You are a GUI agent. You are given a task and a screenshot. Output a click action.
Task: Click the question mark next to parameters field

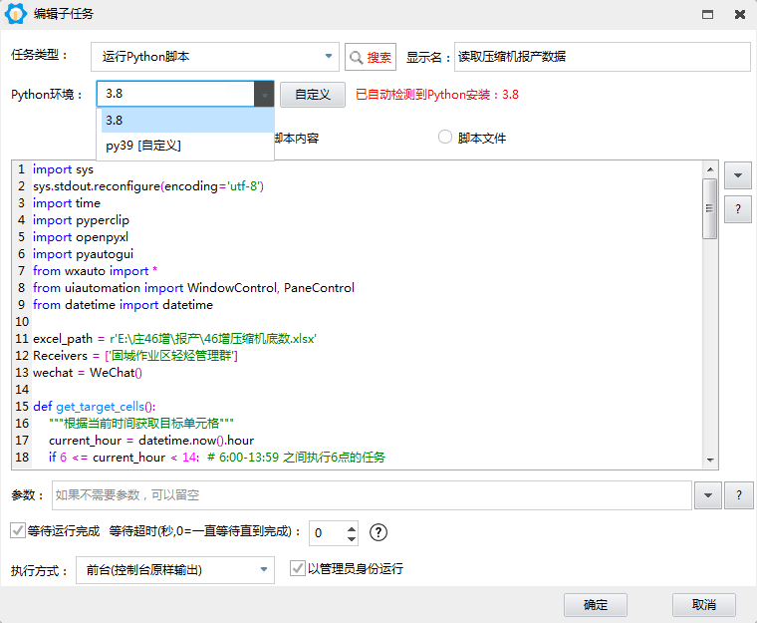point(738,495)
